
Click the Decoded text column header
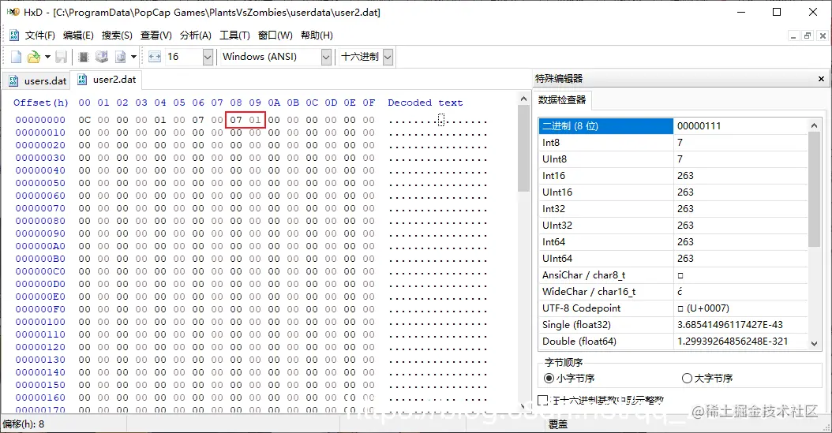pyautogui.click(x=425, y=103)
